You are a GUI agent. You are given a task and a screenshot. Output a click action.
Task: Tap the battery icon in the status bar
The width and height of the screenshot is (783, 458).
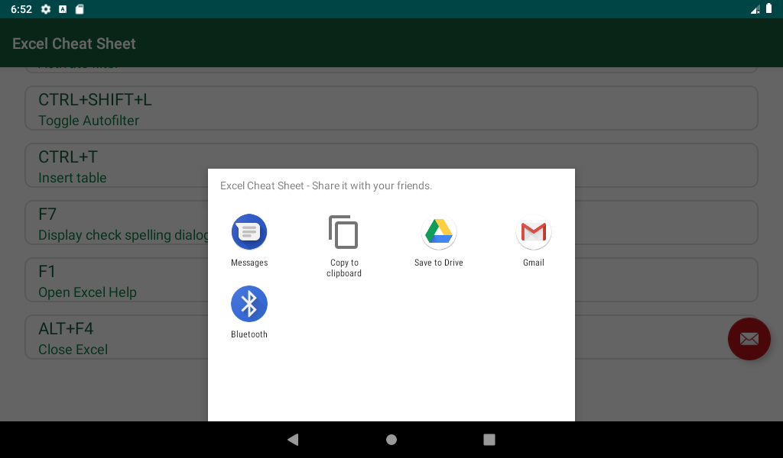coord(769,8)
